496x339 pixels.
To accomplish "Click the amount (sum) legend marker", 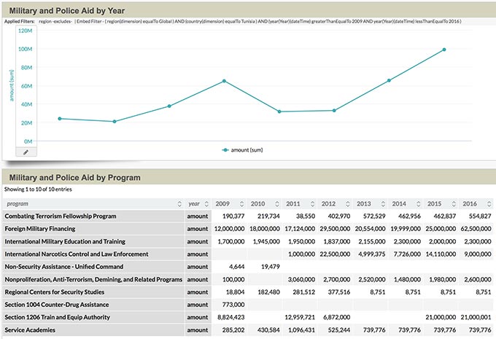I will pyautogui.click(x=226, y=149).
